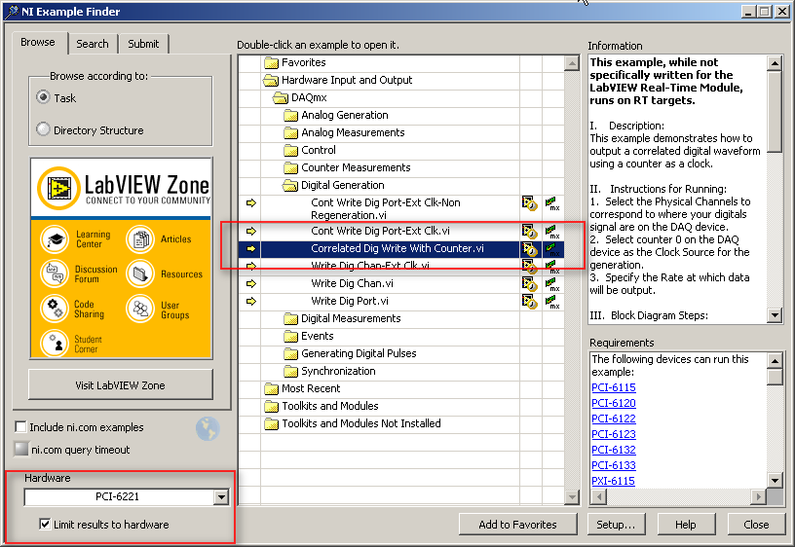The image size is (795, 547).
Task: Select the Task radio button
Action: tap(43, 97)
